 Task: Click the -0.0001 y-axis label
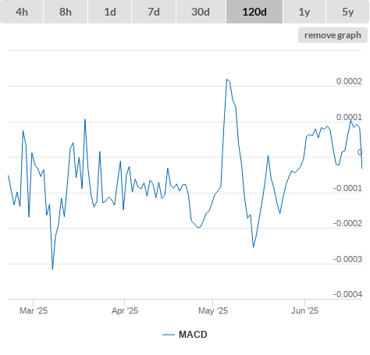point(348,188)
